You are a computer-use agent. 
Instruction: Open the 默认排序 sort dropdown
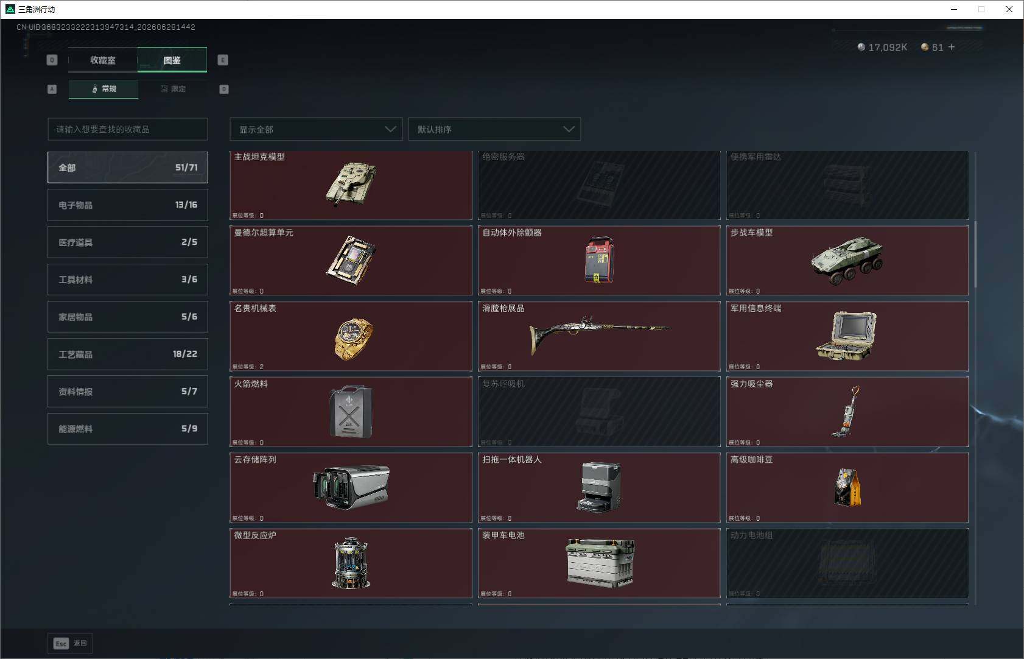494,129
